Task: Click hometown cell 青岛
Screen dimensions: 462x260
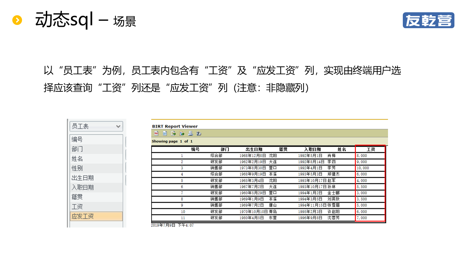Action: 273,212
